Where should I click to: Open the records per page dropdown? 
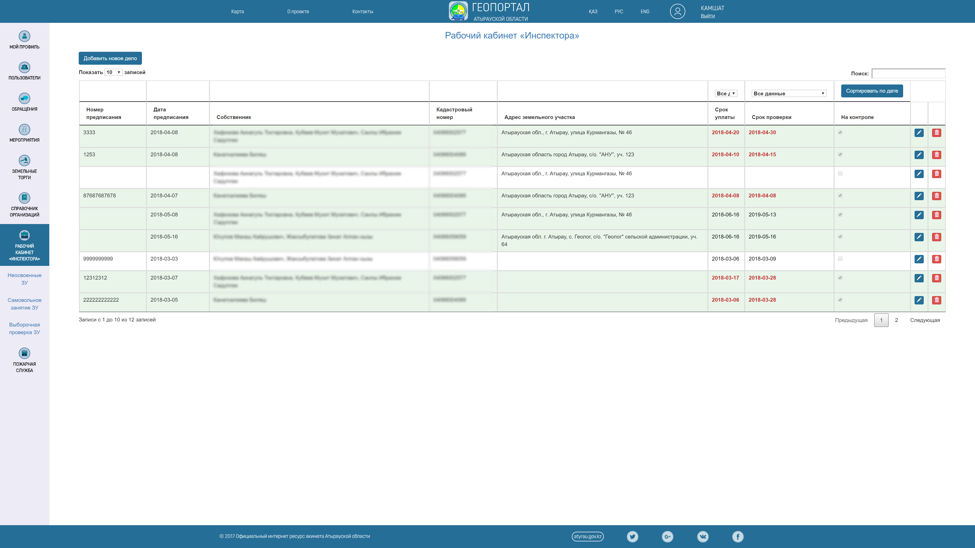click(x=113, y=72)
